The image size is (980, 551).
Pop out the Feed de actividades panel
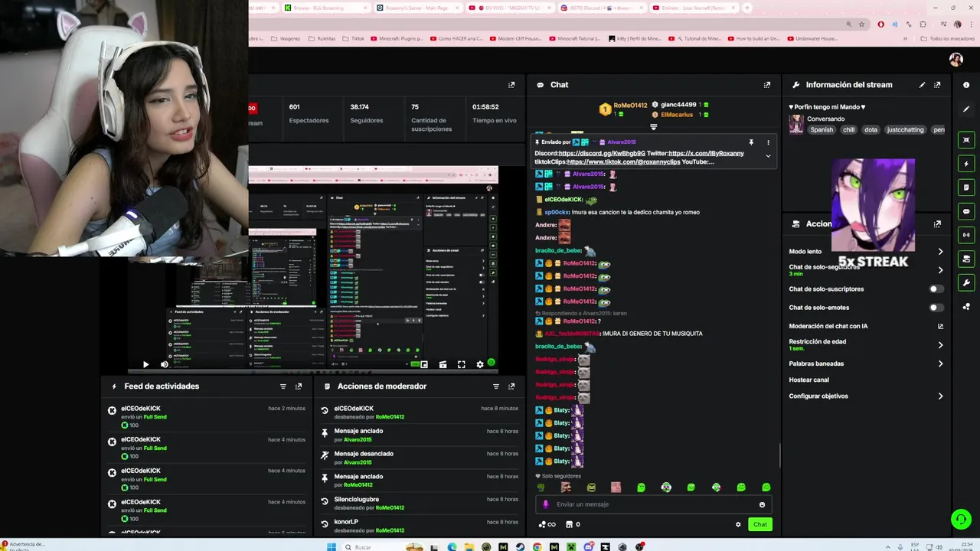click(x=299, y=386)
